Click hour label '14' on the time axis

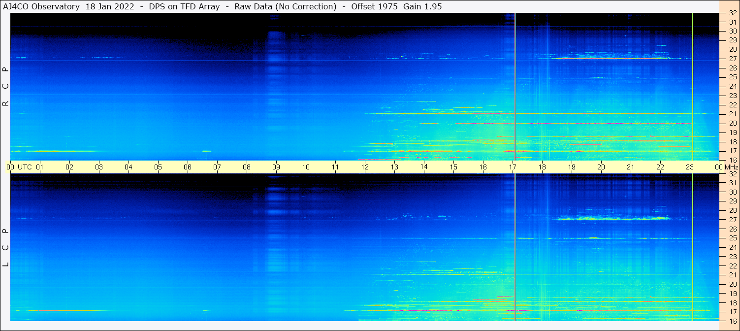[424, 166]
